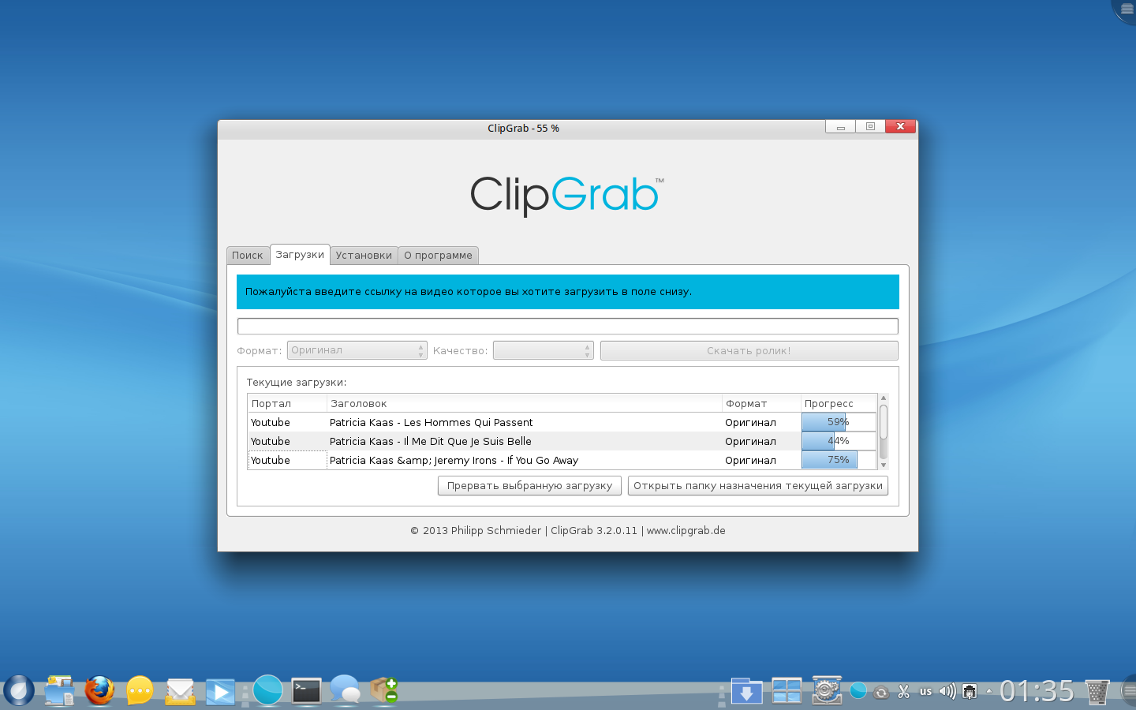Viewport: 1136px width, 710px height.
Task: Launch Firefox from the taskbar
Action: click(x=99, y=691)
